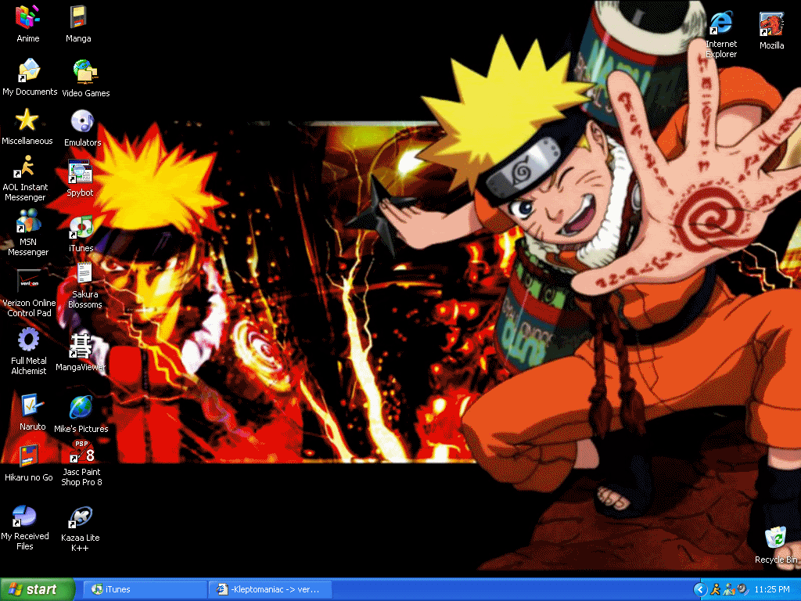Image resolution: width=801 pixels, height=601 pixels.
Task: Select the Video Games folder icon
Action: coord(85,73)
